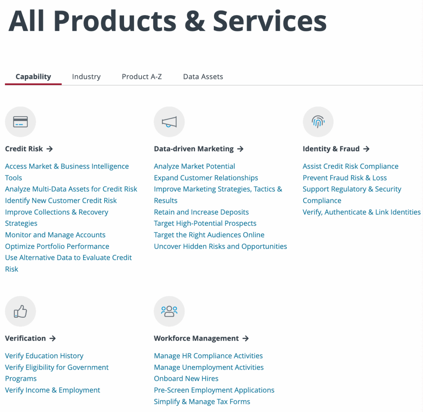Switch to the Industry tab

tap(86, 76)
